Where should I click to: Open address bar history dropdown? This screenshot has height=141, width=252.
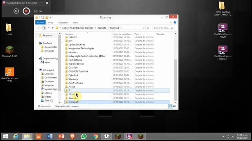click(144, 28)
